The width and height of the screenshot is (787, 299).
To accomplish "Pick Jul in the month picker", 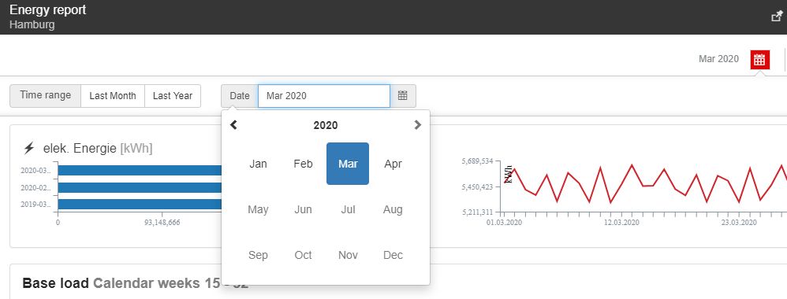I will (348, 209).
